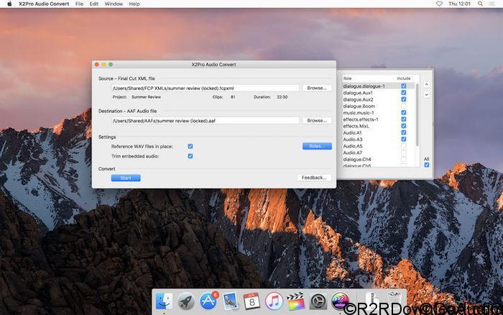Open the Notification Center list icon
Image resolution: width=503 pixels, height=315 pixels.
click(x=492, y=4)
